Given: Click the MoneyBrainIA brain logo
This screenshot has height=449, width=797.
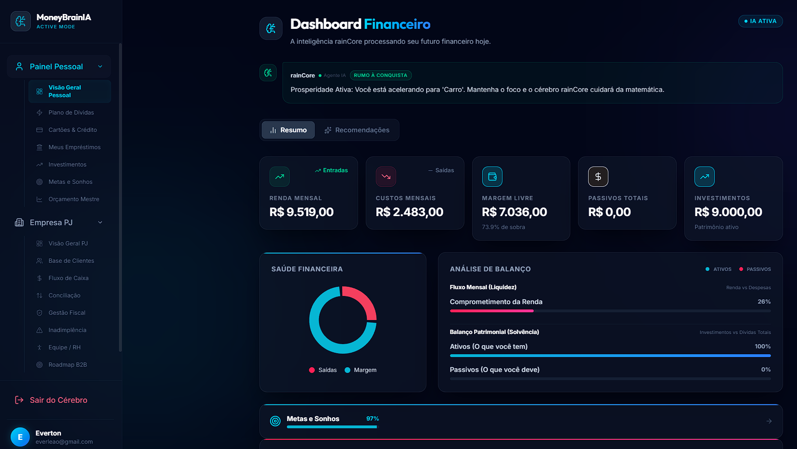Looking at the screenshot, I should click(x=20, y=21).
